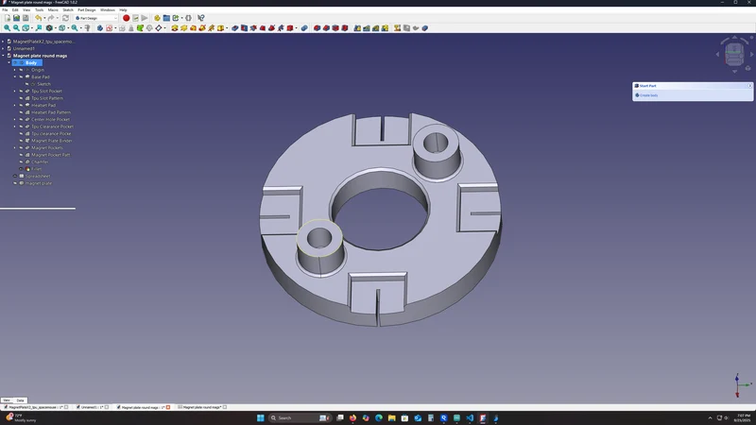756x425 pixels.
Task: Click the Linear Pattern icon
Action: pos(367,28)
